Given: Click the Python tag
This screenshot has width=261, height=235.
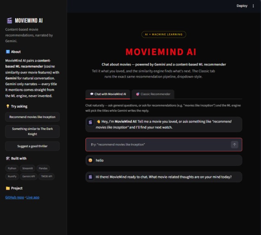Looking at the screenshot, I should pyautogui.click(x=12, y=168).
